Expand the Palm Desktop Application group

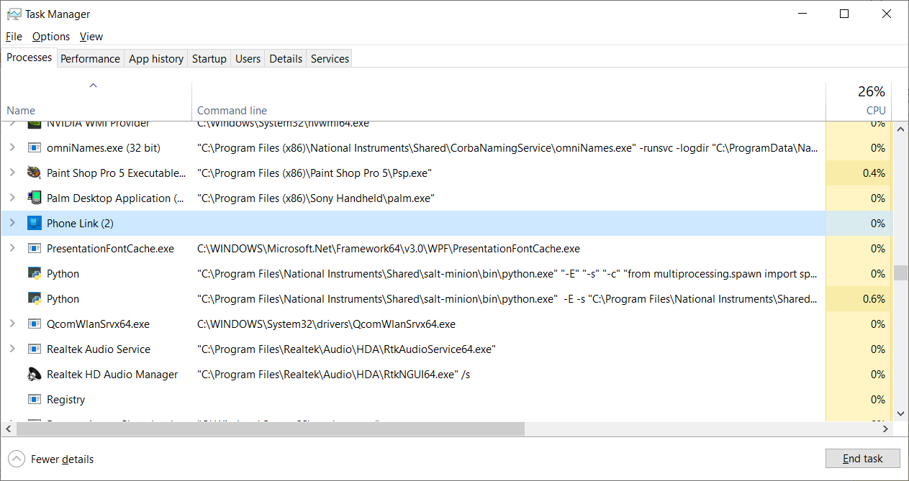point(12,198)
